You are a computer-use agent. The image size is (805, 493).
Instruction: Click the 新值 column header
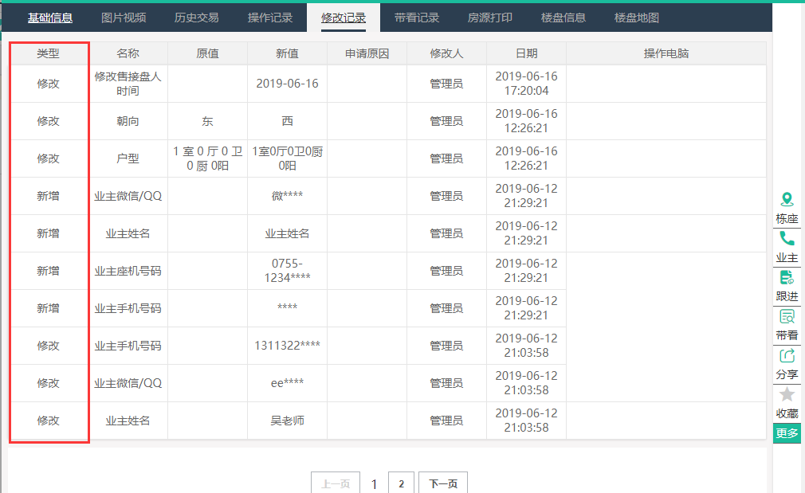point(287,53)
